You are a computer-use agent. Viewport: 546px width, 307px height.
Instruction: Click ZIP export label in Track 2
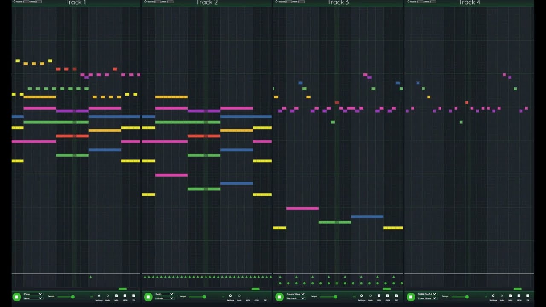tap(265, 300)
